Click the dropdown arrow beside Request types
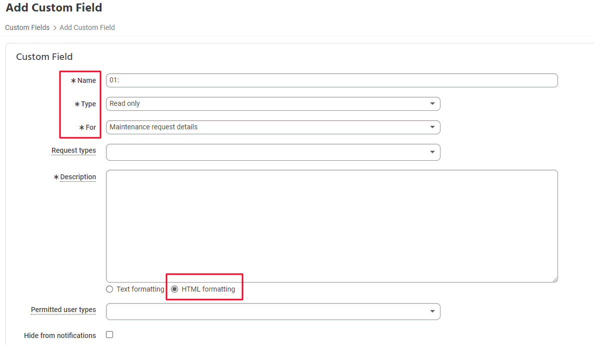 click(432, 152)
